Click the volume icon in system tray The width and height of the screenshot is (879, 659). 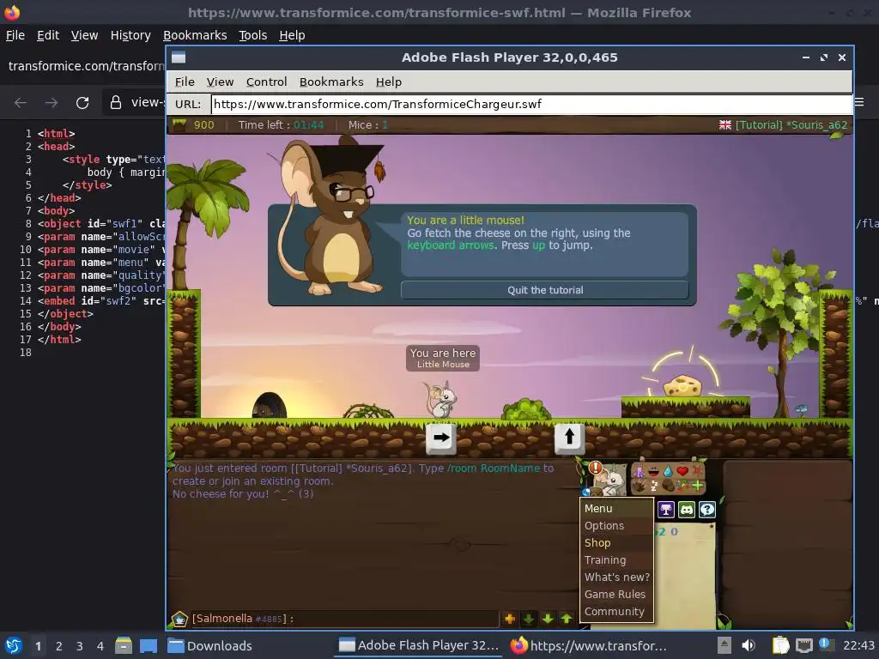coord(749,645)
